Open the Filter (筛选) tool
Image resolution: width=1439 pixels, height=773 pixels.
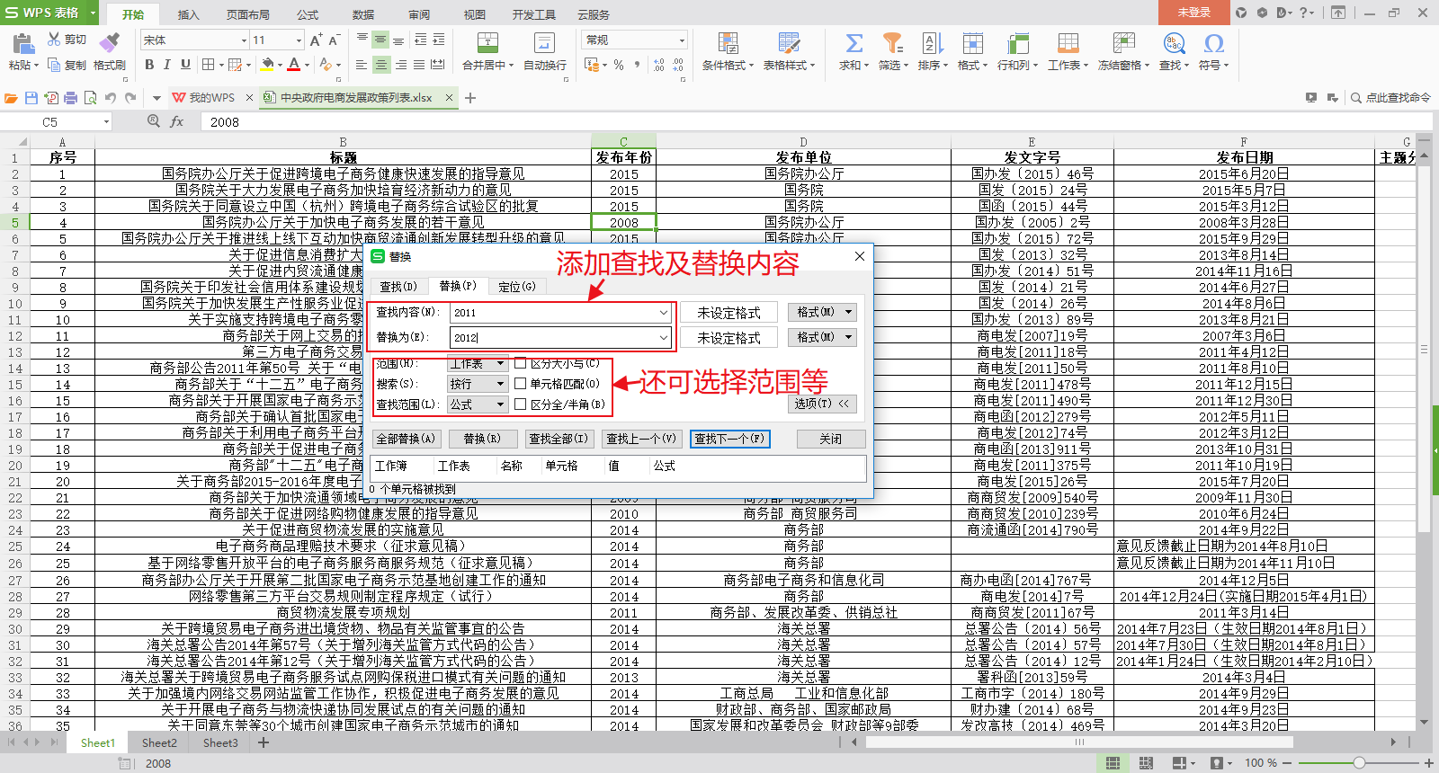click(891, 44)
